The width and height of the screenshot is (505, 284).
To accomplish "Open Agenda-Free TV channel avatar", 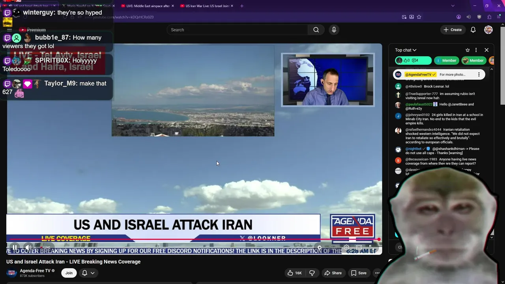I will tap(12, 273).
